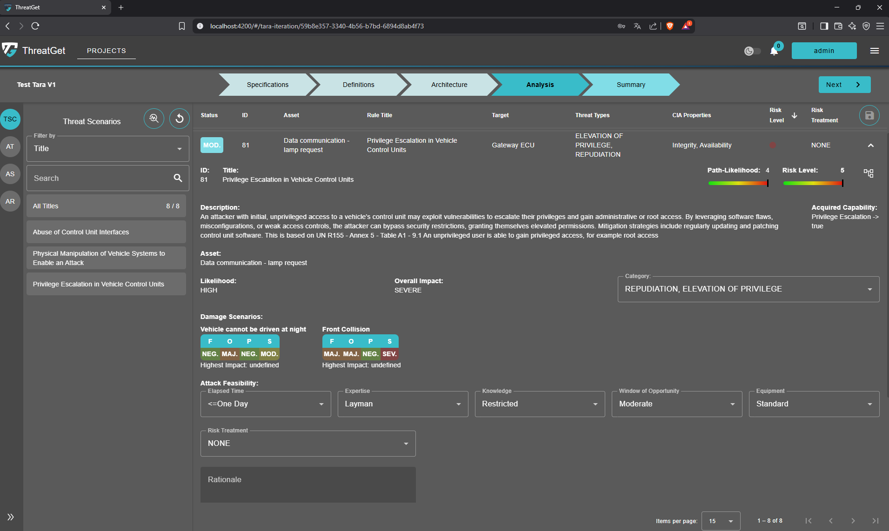Screen dimensions: 889x531
Task: Open the attack tree diagram icon
Action: click(x=869, y=173)
